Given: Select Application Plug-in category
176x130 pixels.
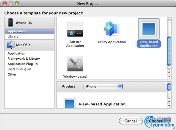Looking at the screenshot, I should (x=30, y=64).
